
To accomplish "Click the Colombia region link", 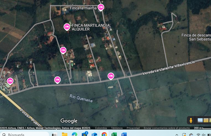I will 101,128.
